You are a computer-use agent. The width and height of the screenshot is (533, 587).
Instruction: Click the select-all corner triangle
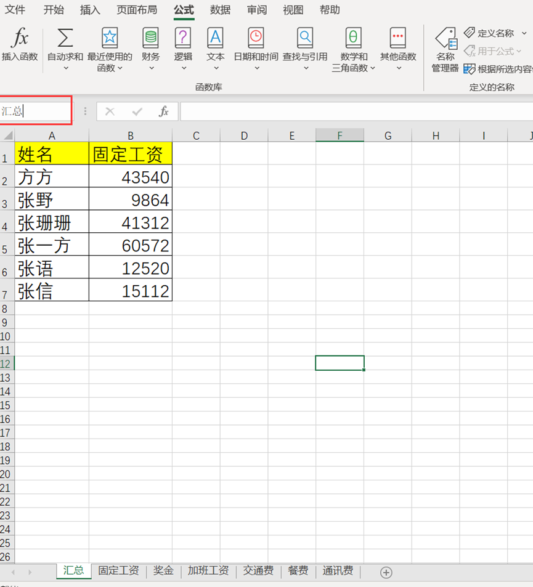click(7, 135)
